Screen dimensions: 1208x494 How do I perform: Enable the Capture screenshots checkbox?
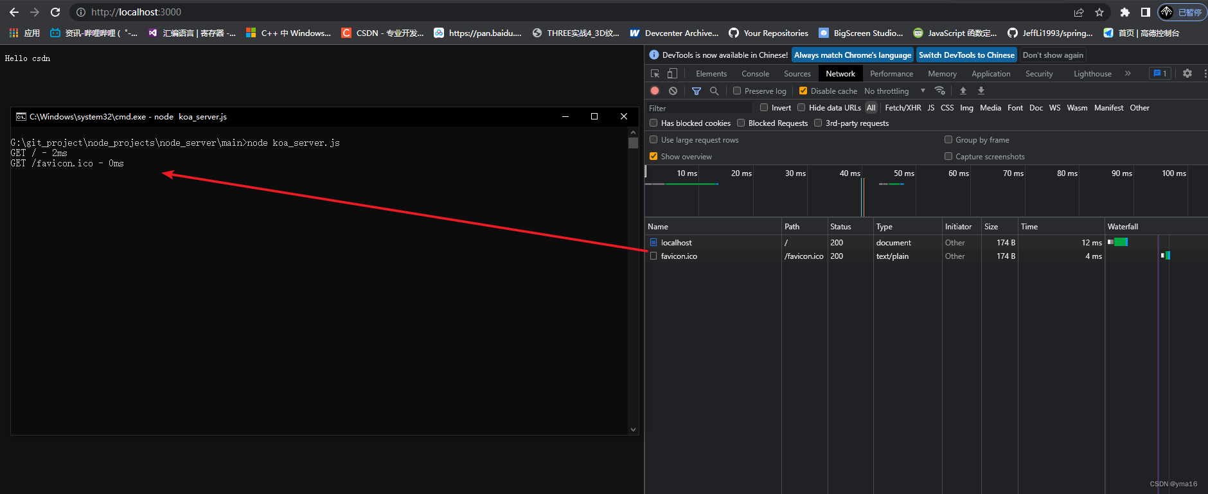pyautogui.click(x=948, y=156)
